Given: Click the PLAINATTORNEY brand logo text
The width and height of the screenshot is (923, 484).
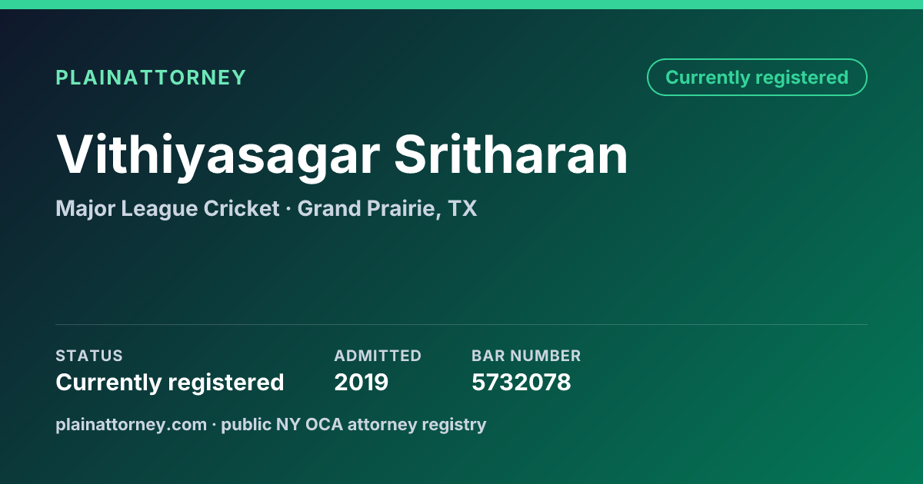Looking at the screenshot, I should pos(151,78).
